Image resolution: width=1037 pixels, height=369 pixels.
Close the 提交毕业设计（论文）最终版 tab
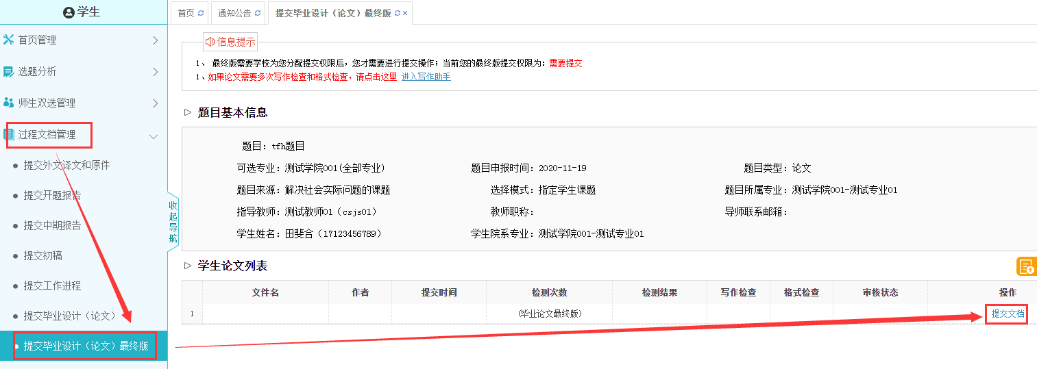tap(405, 13)
